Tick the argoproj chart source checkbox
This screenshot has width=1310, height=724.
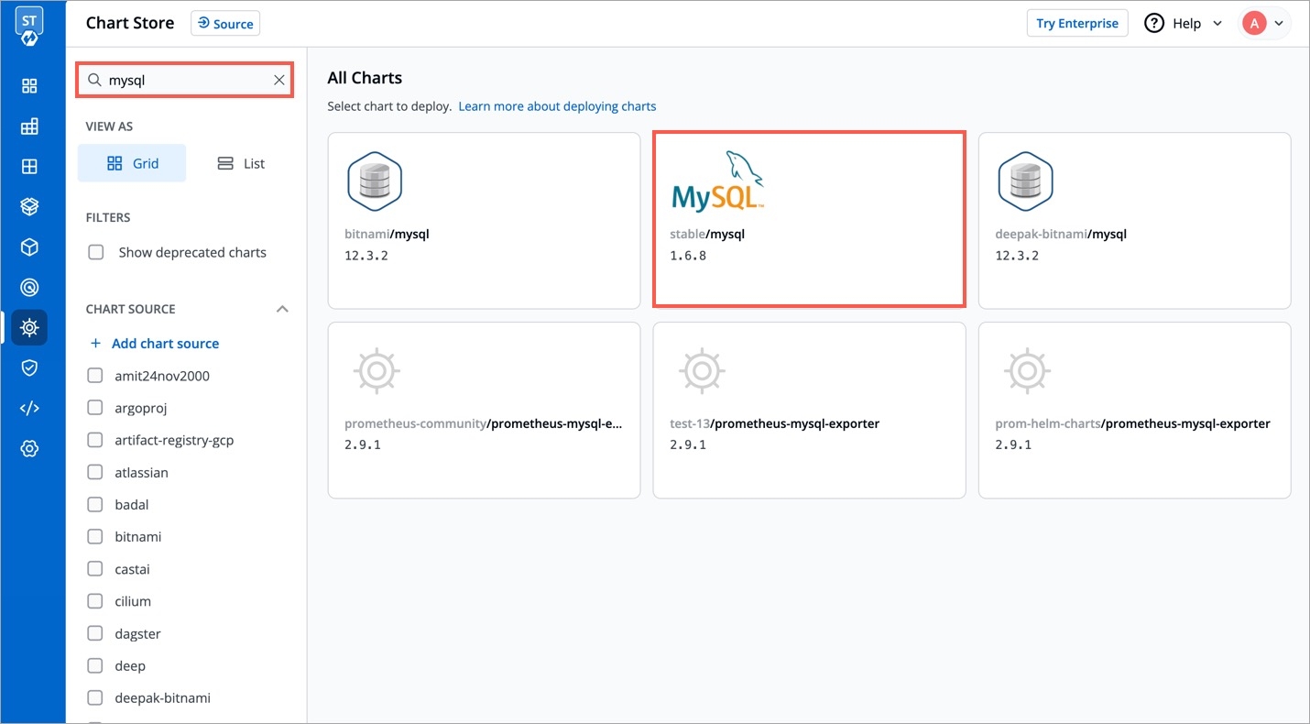point(95,408)
